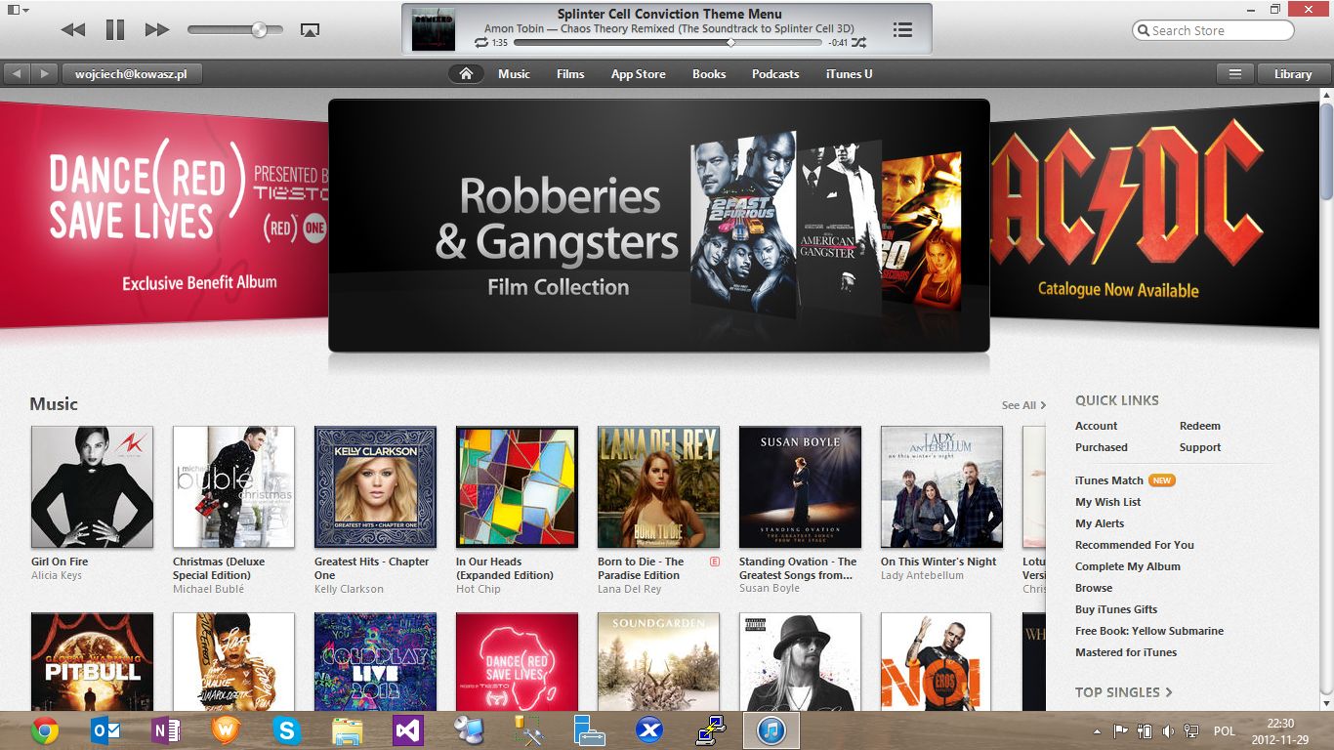Open the Dance (RED) Save Lives banner

click(x=164, y=215)
